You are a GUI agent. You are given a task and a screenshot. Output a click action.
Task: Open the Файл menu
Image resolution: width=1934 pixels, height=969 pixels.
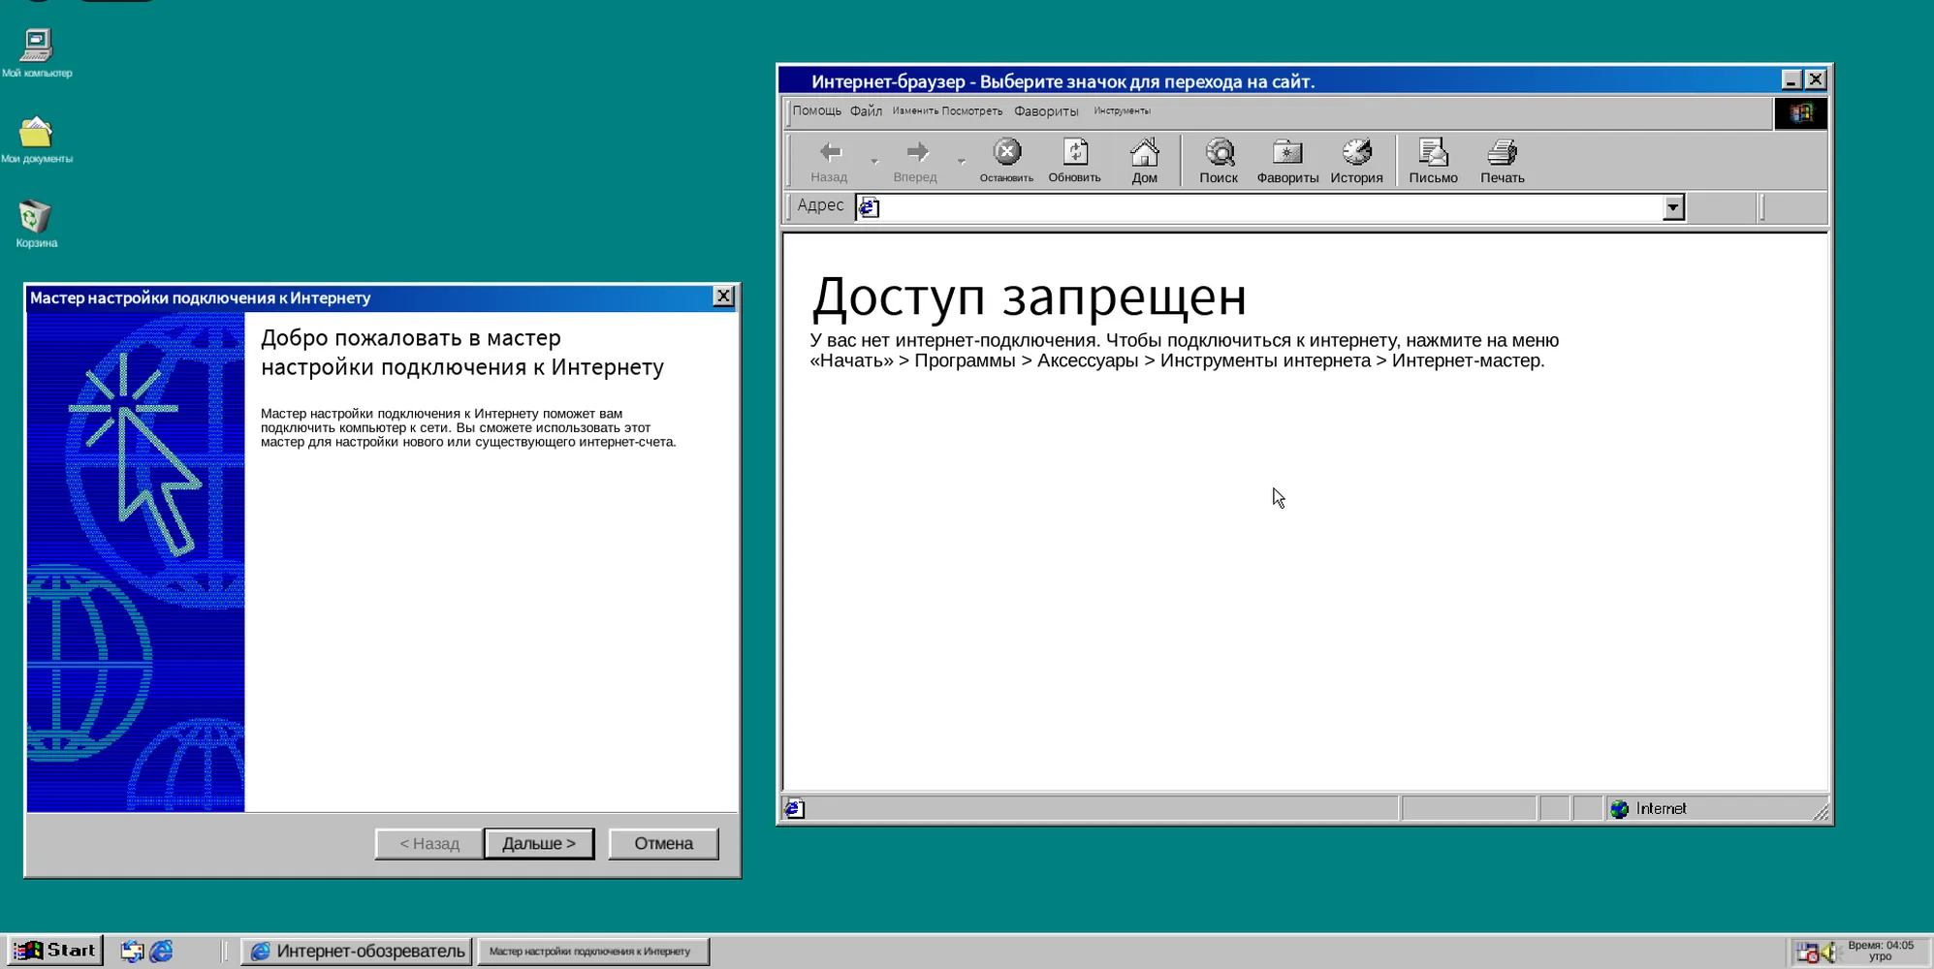[x=866, y=111]
